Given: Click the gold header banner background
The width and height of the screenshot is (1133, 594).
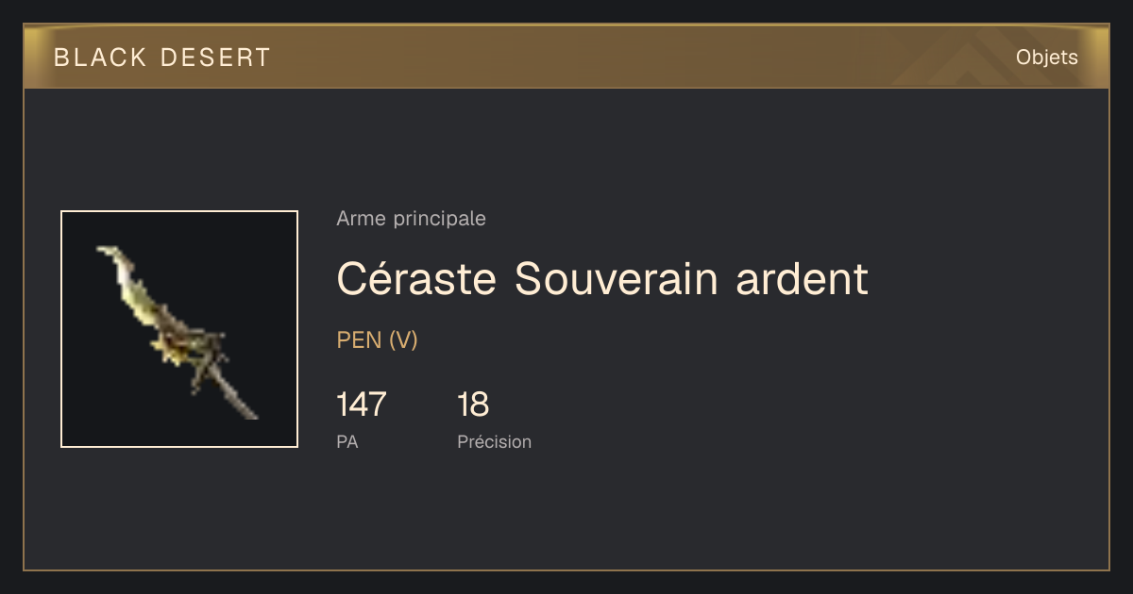Looking at the screenshot, I should coord(566,57).
